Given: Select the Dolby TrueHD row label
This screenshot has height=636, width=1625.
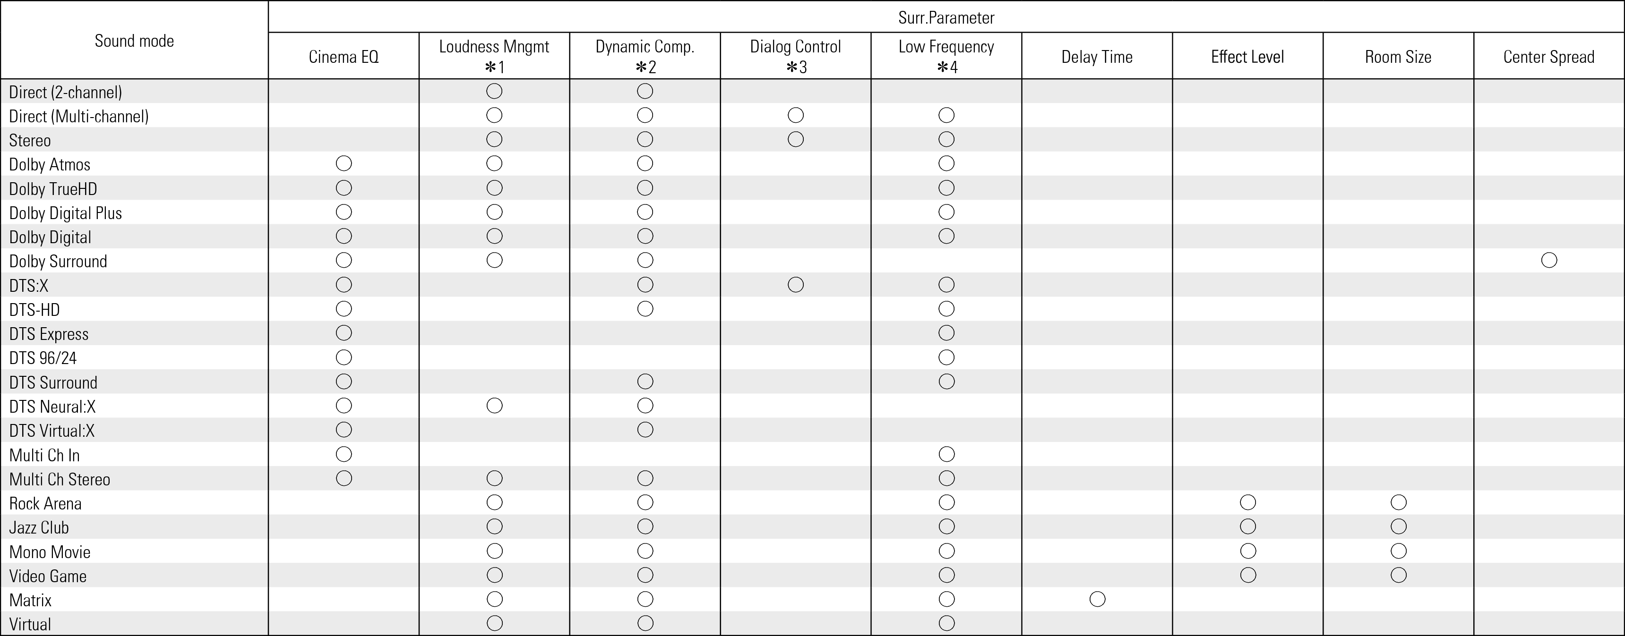Looking at the screenshot, I should [x=53, y=188].
